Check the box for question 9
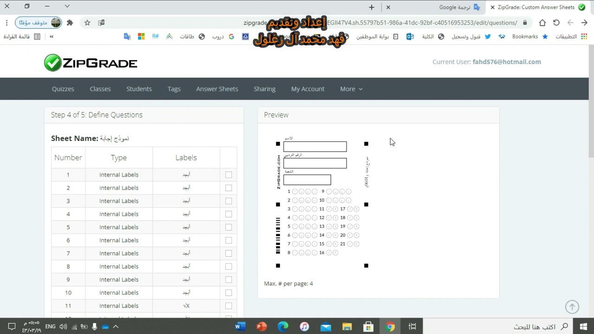The image size is (594, 334). 228,280
